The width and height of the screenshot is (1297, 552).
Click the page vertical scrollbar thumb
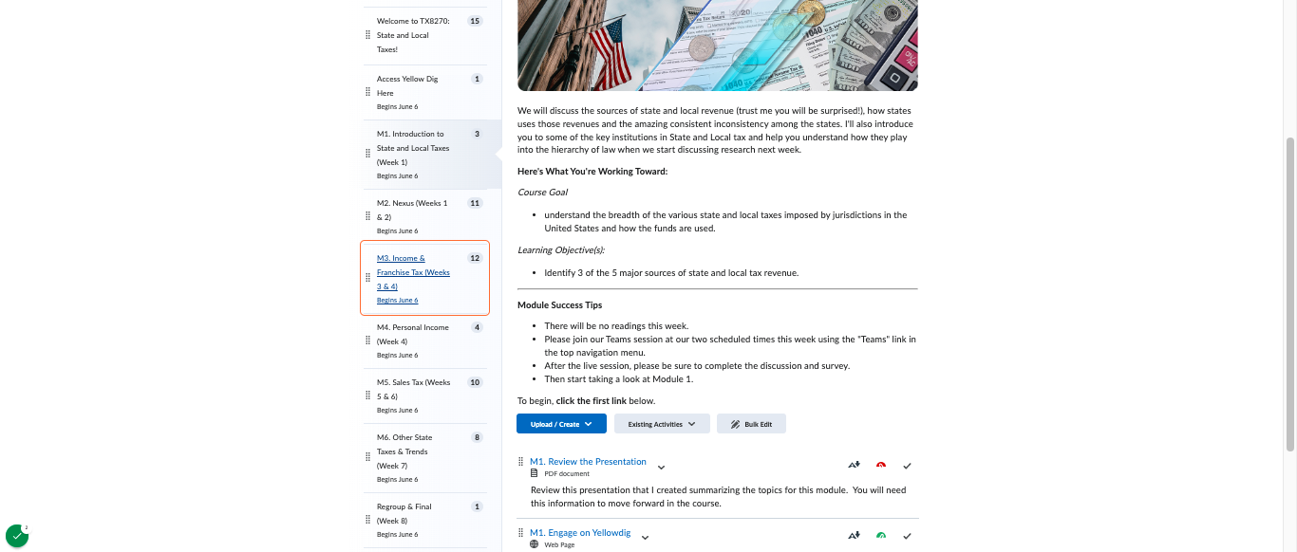coord(1289,294)
